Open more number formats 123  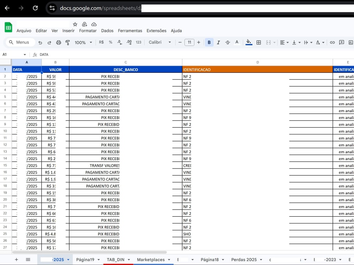(138, 42)
